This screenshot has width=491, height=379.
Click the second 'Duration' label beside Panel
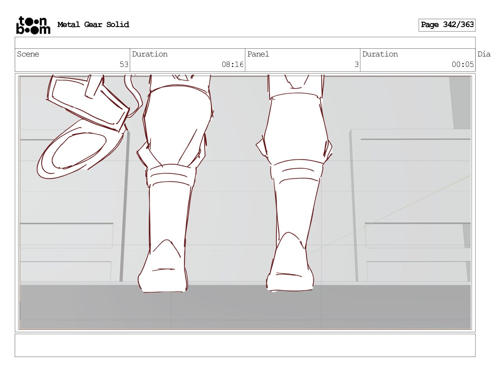380,54
